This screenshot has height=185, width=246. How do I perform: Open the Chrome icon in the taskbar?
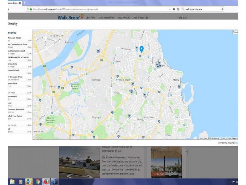[x=38, y=181]
